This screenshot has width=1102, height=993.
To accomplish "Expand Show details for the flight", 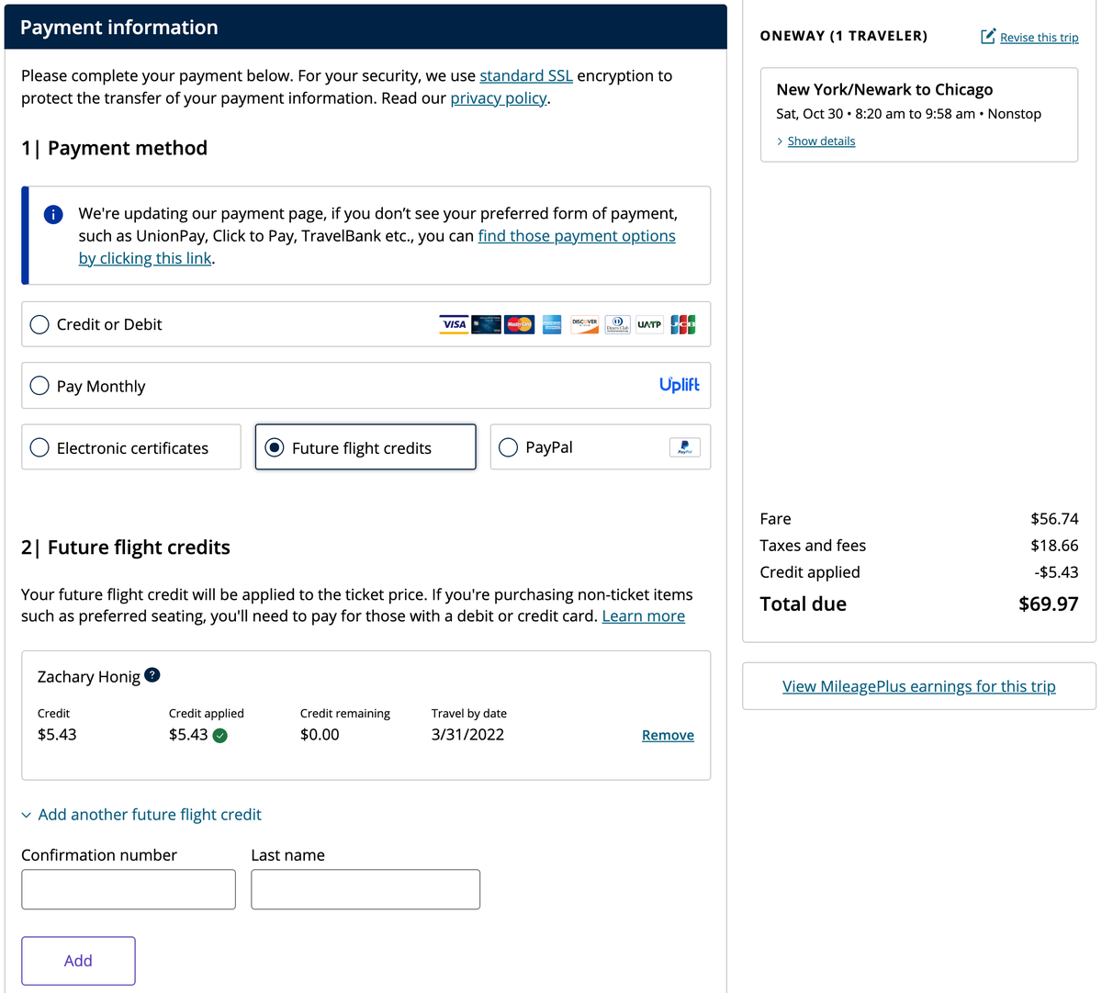I will [821, 141].
